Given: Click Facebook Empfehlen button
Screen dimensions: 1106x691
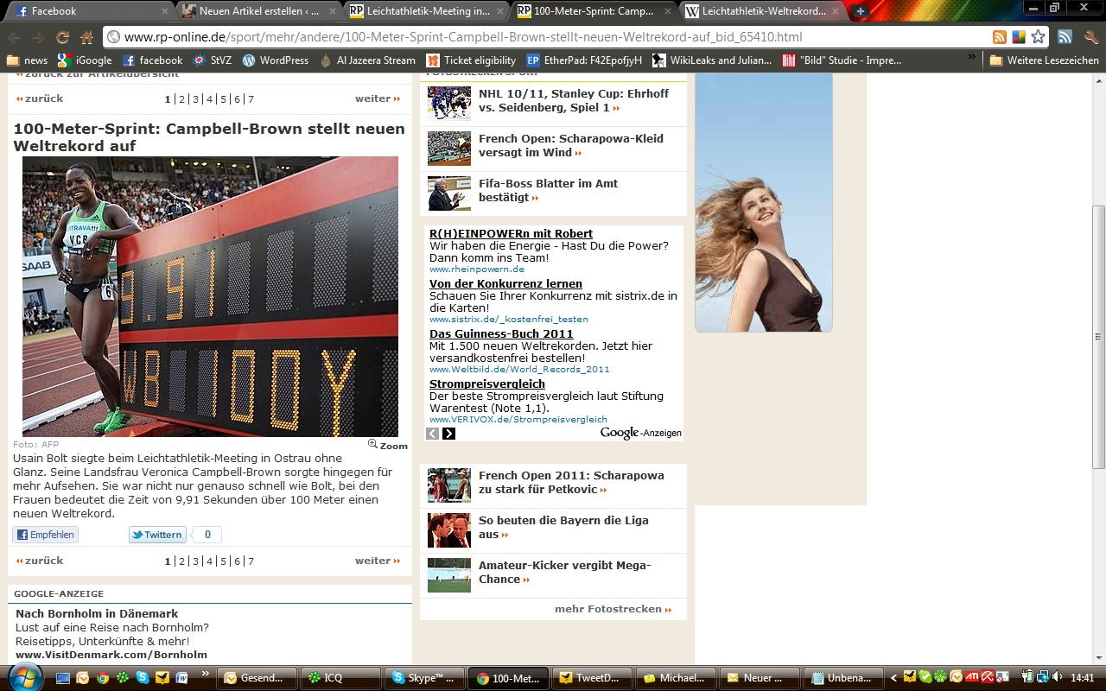Looking at the screenshot, I should coord(46,535).
